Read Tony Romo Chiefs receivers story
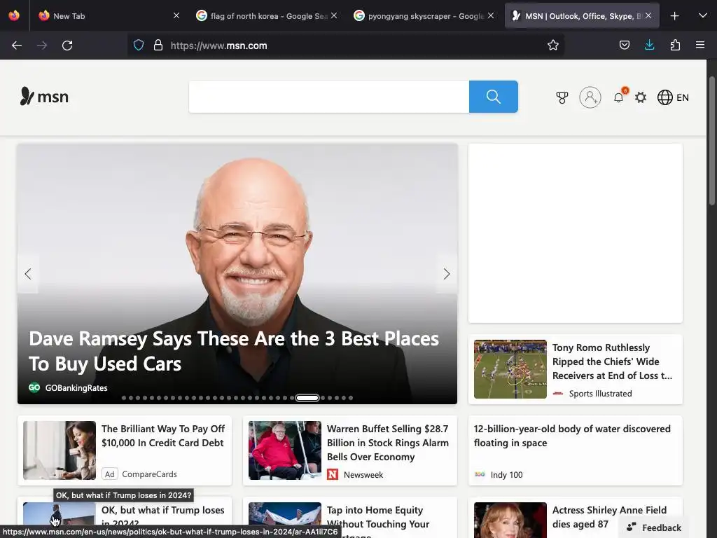The height and width of the screenshot is (538, 717). (x=612, y=361)
